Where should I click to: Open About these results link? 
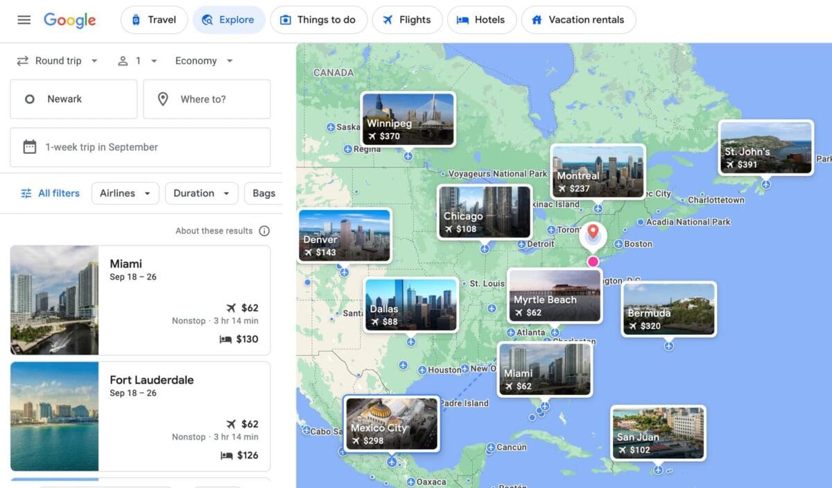(214, 231)
